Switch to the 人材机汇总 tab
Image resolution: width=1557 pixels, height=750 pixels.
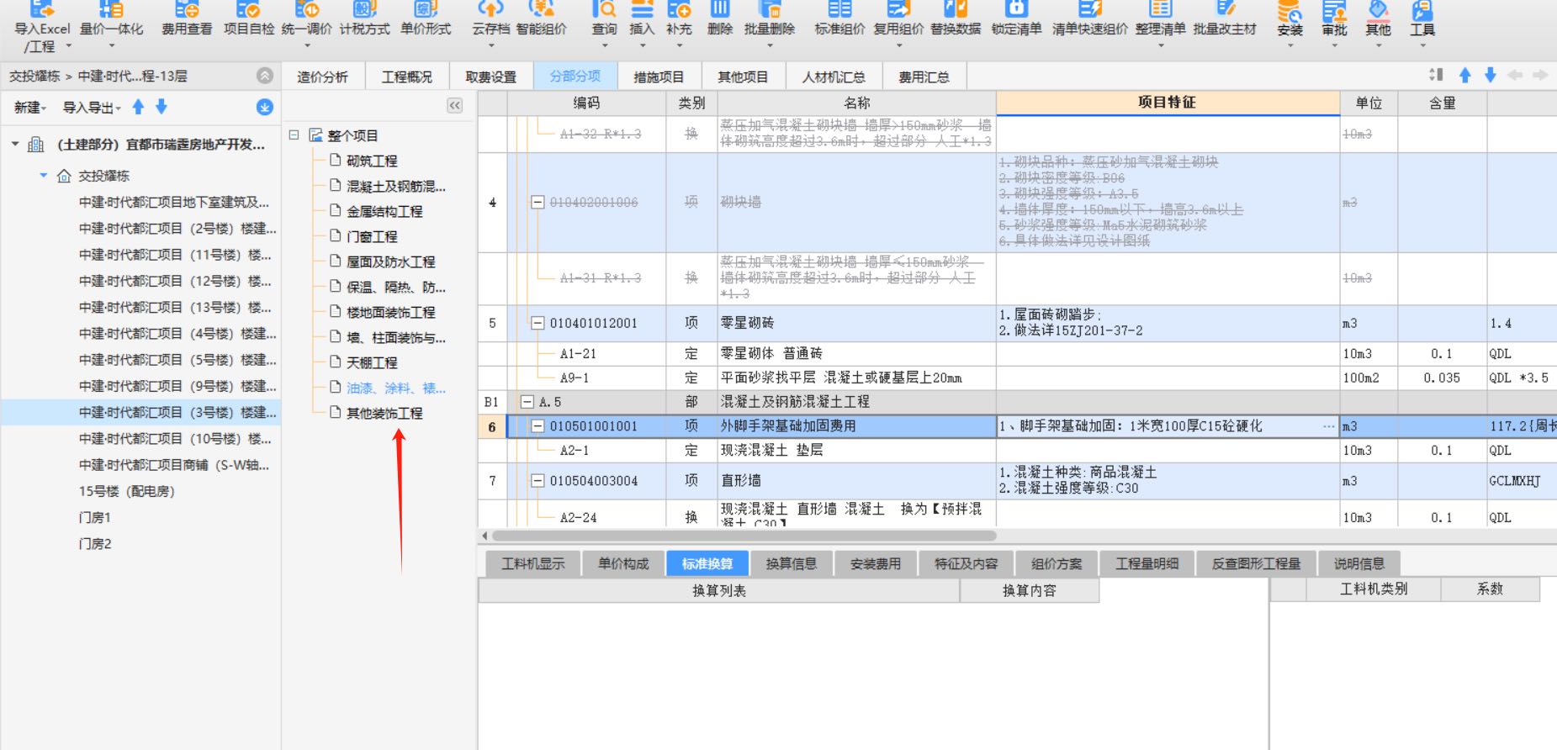point(834,77)
